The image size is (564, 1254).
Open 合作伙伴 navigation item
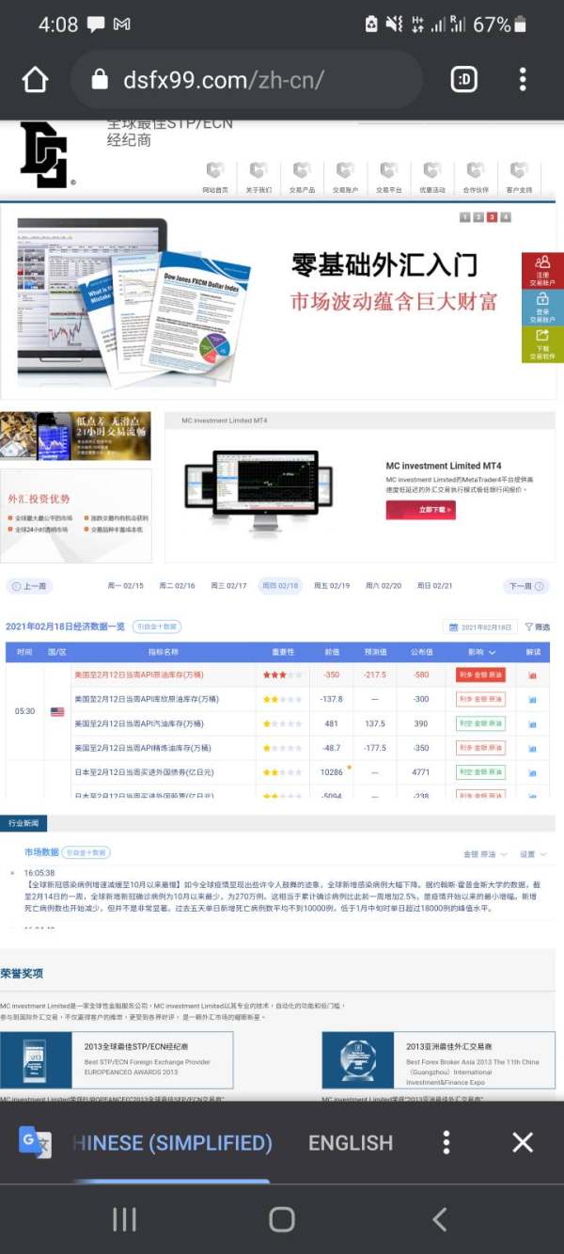[x=476, y=178]
